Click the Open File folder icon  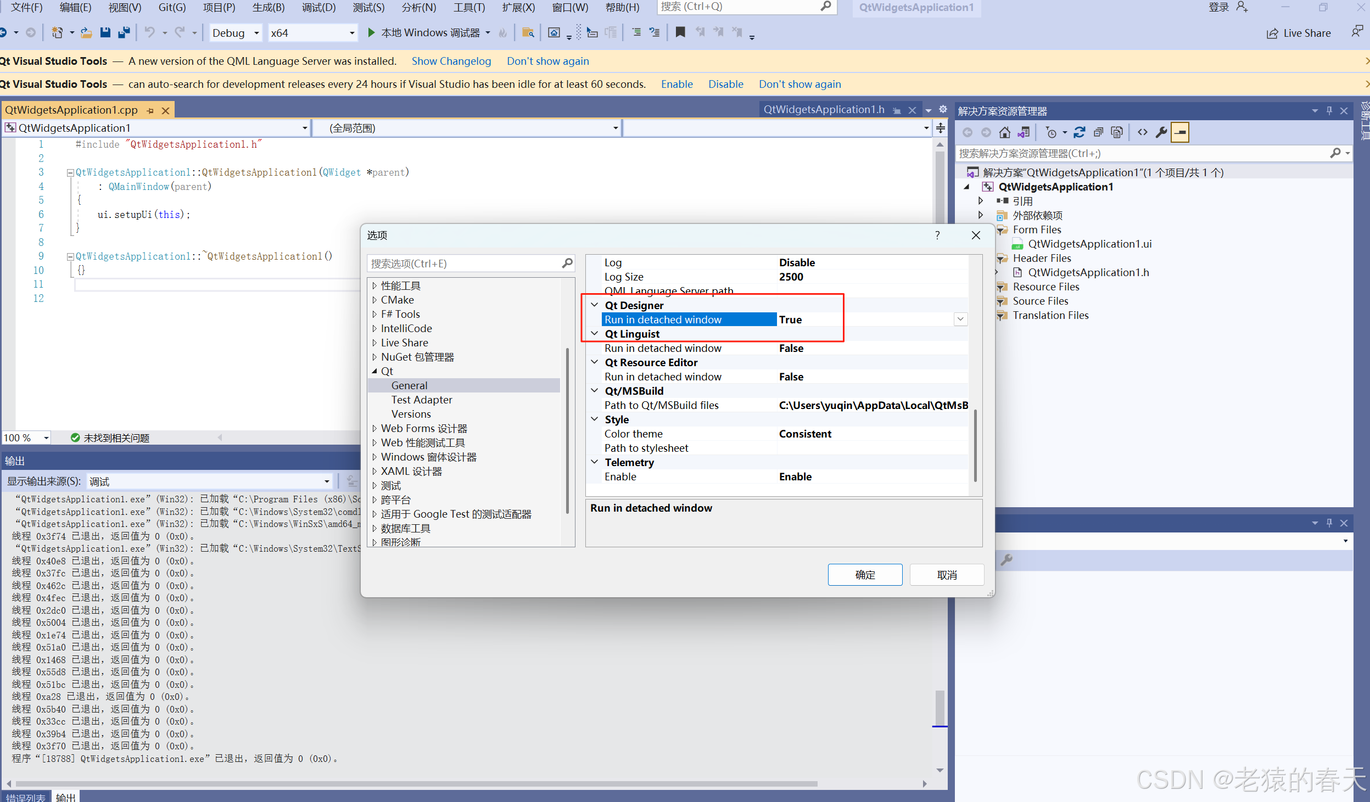coord(86,32)
